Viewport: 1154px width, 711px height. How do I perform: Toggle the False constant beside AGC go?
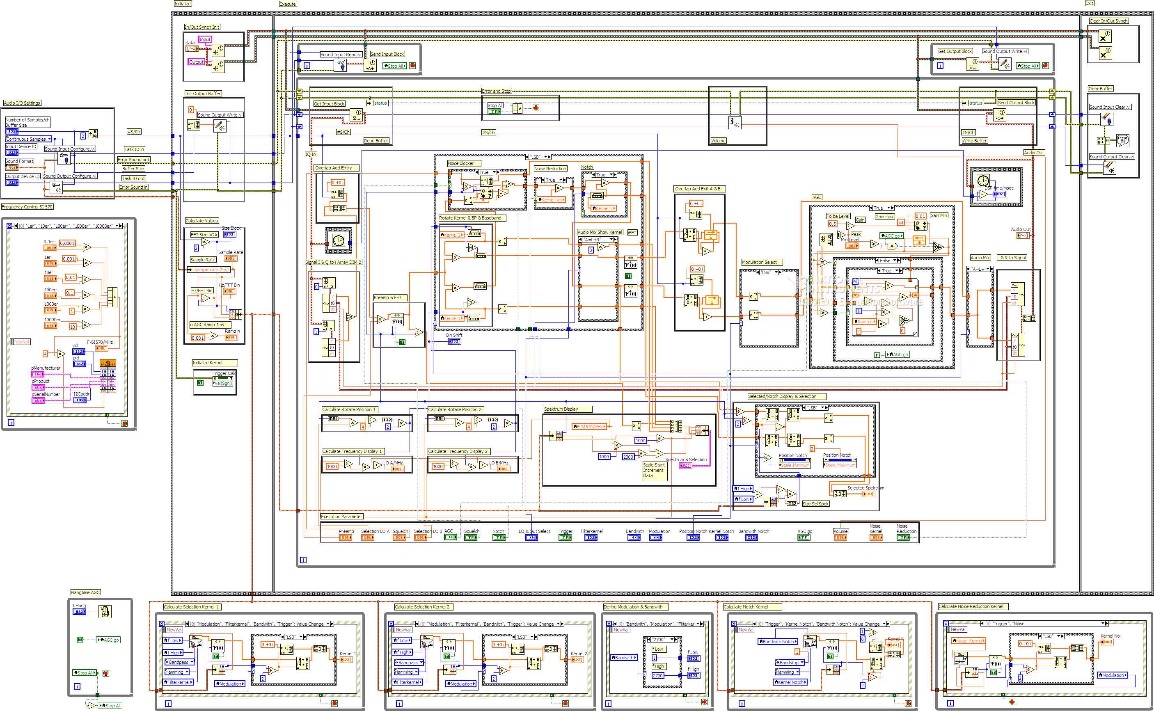pyautogui.click(x=877, y=355)
